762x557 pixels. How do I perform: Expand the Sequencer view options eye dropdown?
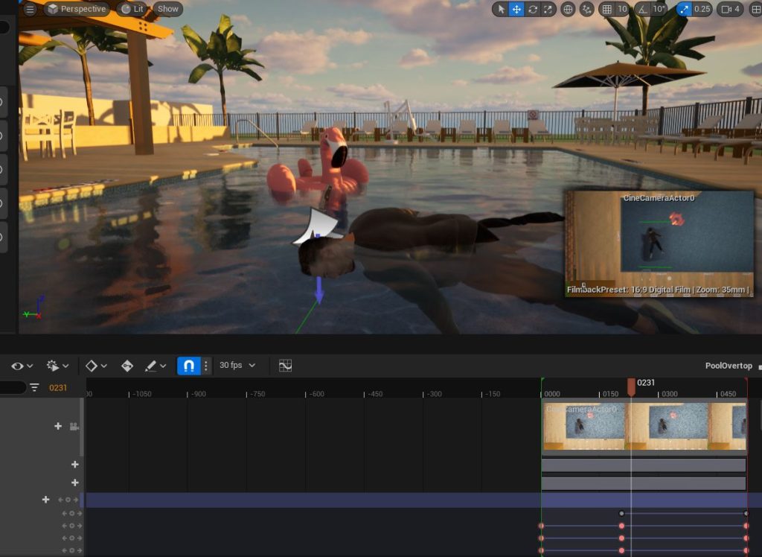pyautogui.click(x=22, y=366)
